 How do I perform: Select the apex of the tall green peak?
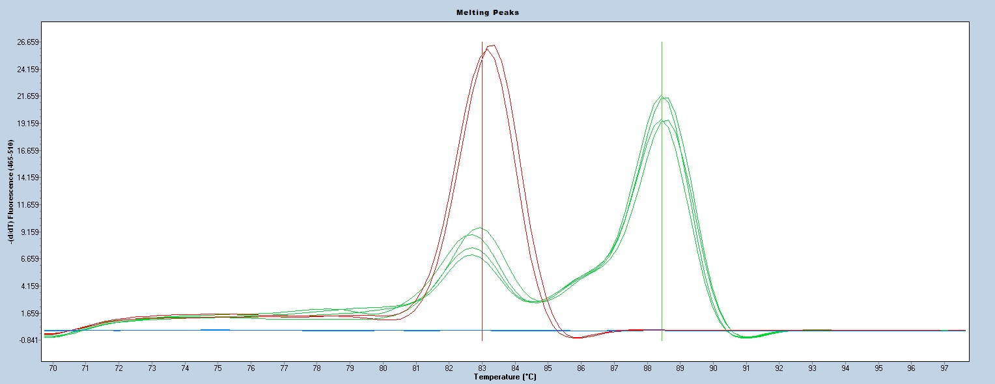click(x=663, y=98)
